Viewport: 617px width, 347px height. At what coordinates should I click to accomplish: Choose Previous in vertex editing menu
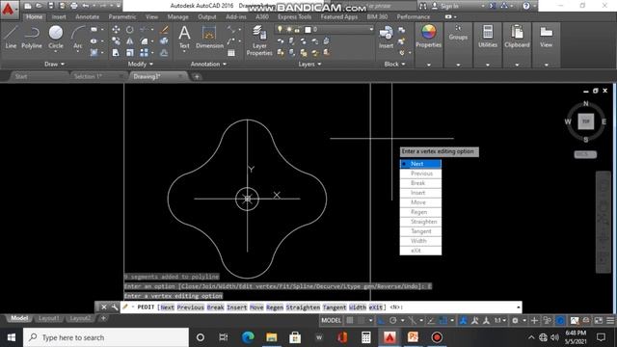420,173
